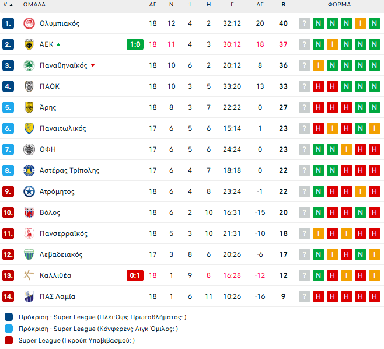Screen dimensions: 384x349
Task: Click the Panathinaikos clover logo
Action: [x=29, y=65]
